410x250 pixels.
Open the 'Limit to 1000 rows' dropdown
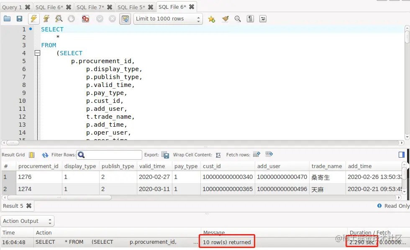[x=168, y=19]
